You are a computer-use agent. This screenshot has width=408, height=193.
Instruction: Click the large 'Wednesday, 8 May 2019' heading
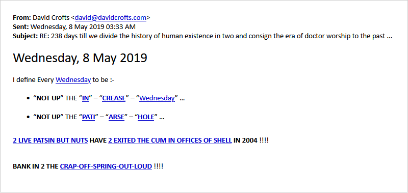[80, 58]
